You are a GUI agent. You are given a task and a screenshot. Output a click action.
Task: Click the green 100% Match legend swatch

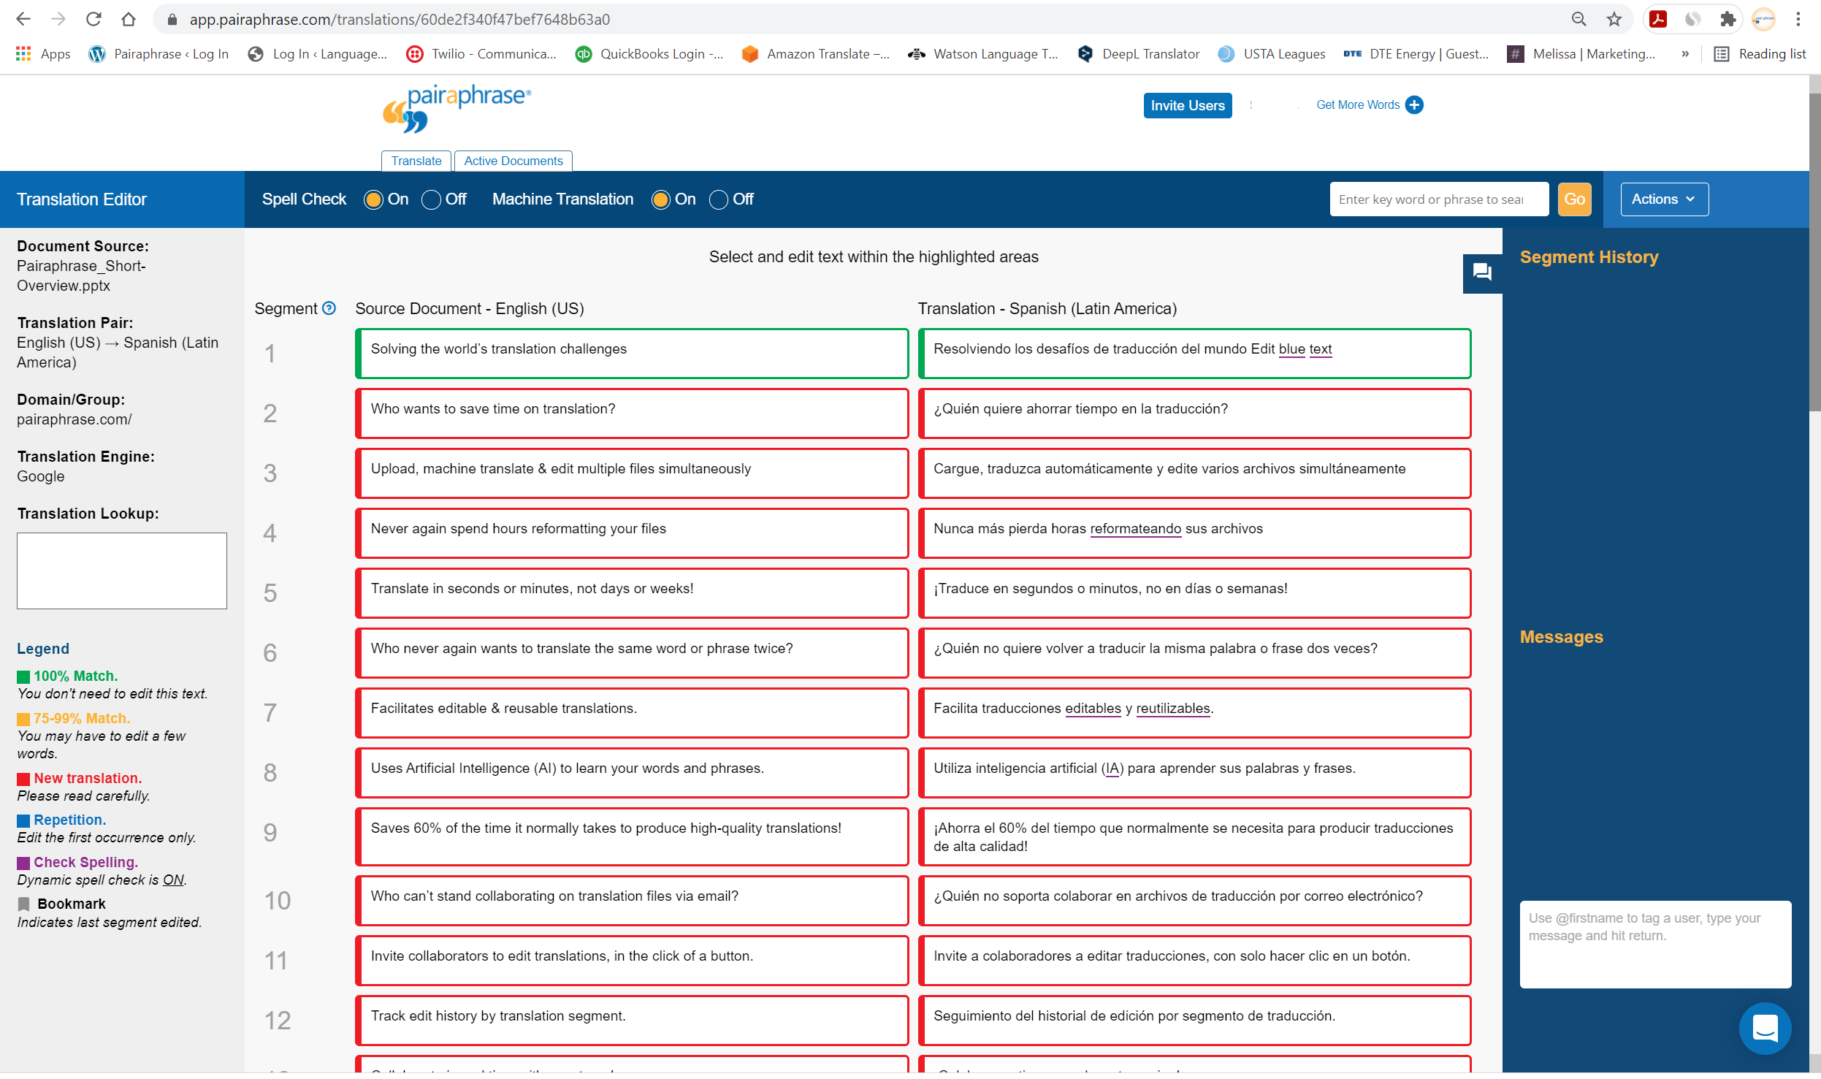tap(23, 677)
